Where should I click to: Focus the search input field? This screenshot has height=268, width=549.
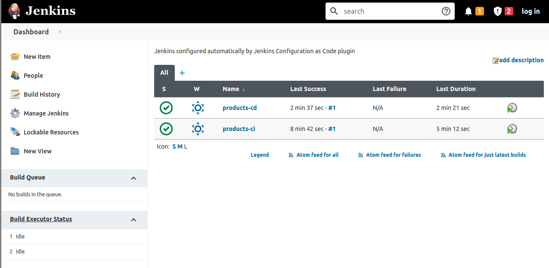tap(390, 11)
